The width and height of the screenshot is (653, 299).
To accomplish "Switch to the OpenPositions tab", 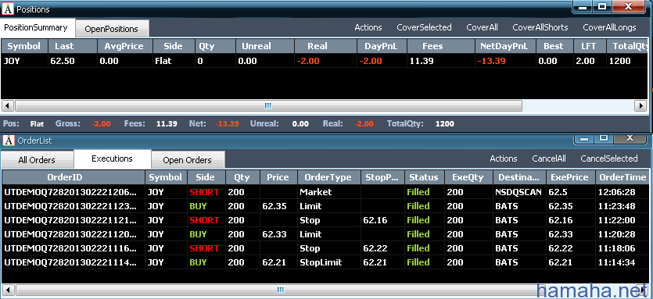I will click(111, 29).
